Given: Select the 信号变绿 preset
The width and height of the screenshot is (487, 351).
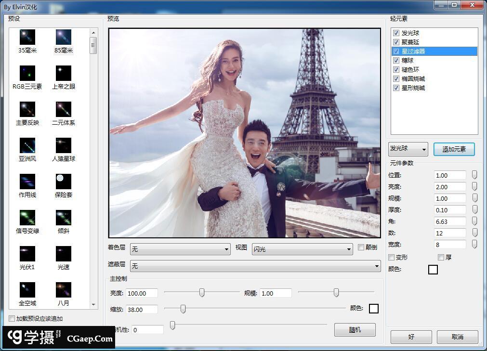Looking at the screenshot, I should click(27, 218).
